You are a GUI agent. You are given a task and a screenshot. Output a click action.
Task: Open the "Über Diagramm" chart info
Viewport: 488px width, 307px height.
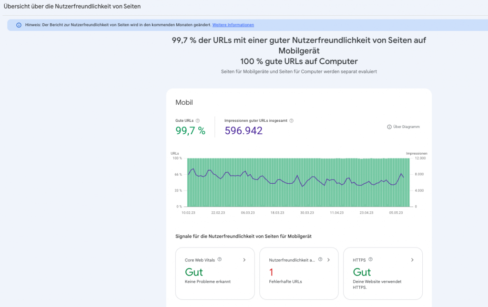pos(404,127)
